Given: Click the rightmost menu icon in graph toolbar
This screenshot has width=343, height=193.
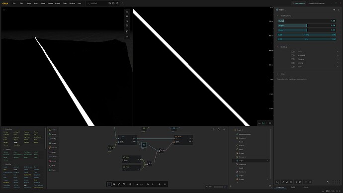Looking at the screenshot, I should pyautogui.click(x=165, y=184).
